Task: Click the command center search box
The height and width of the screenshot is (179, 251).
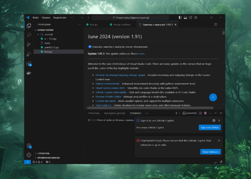Action: (131, 17)
